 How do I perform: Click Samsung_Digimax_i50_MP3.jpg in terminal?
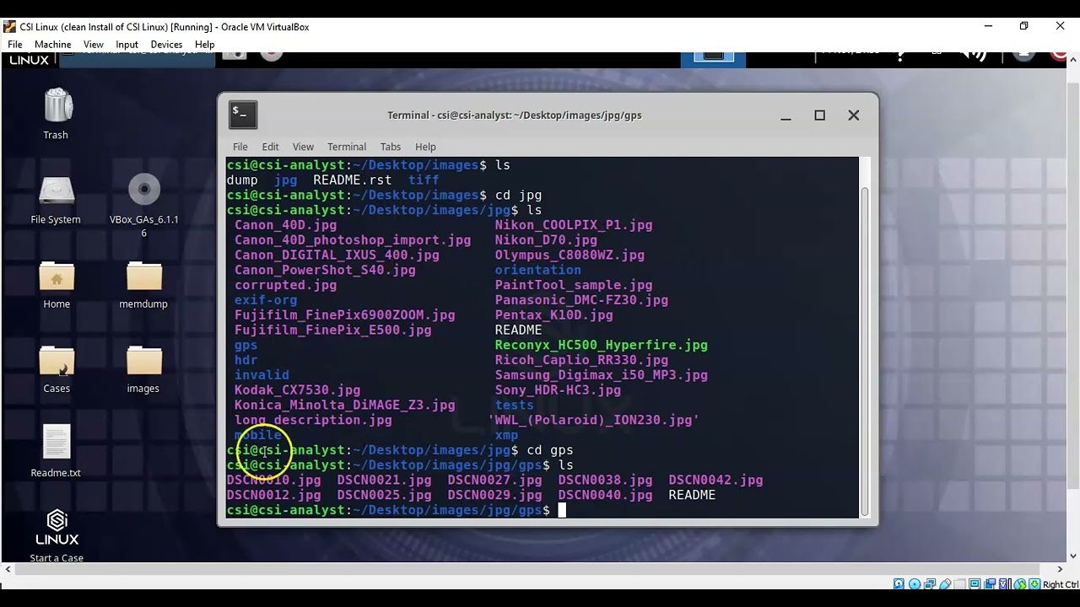point(601,375)
